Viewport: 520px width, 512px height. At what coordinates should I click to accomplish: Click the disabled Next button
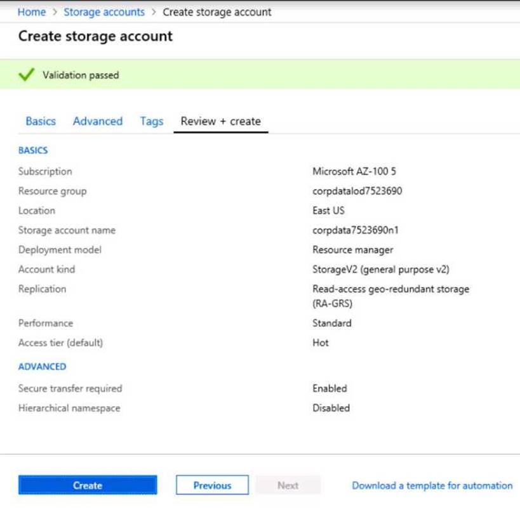[x=288, y=485]
